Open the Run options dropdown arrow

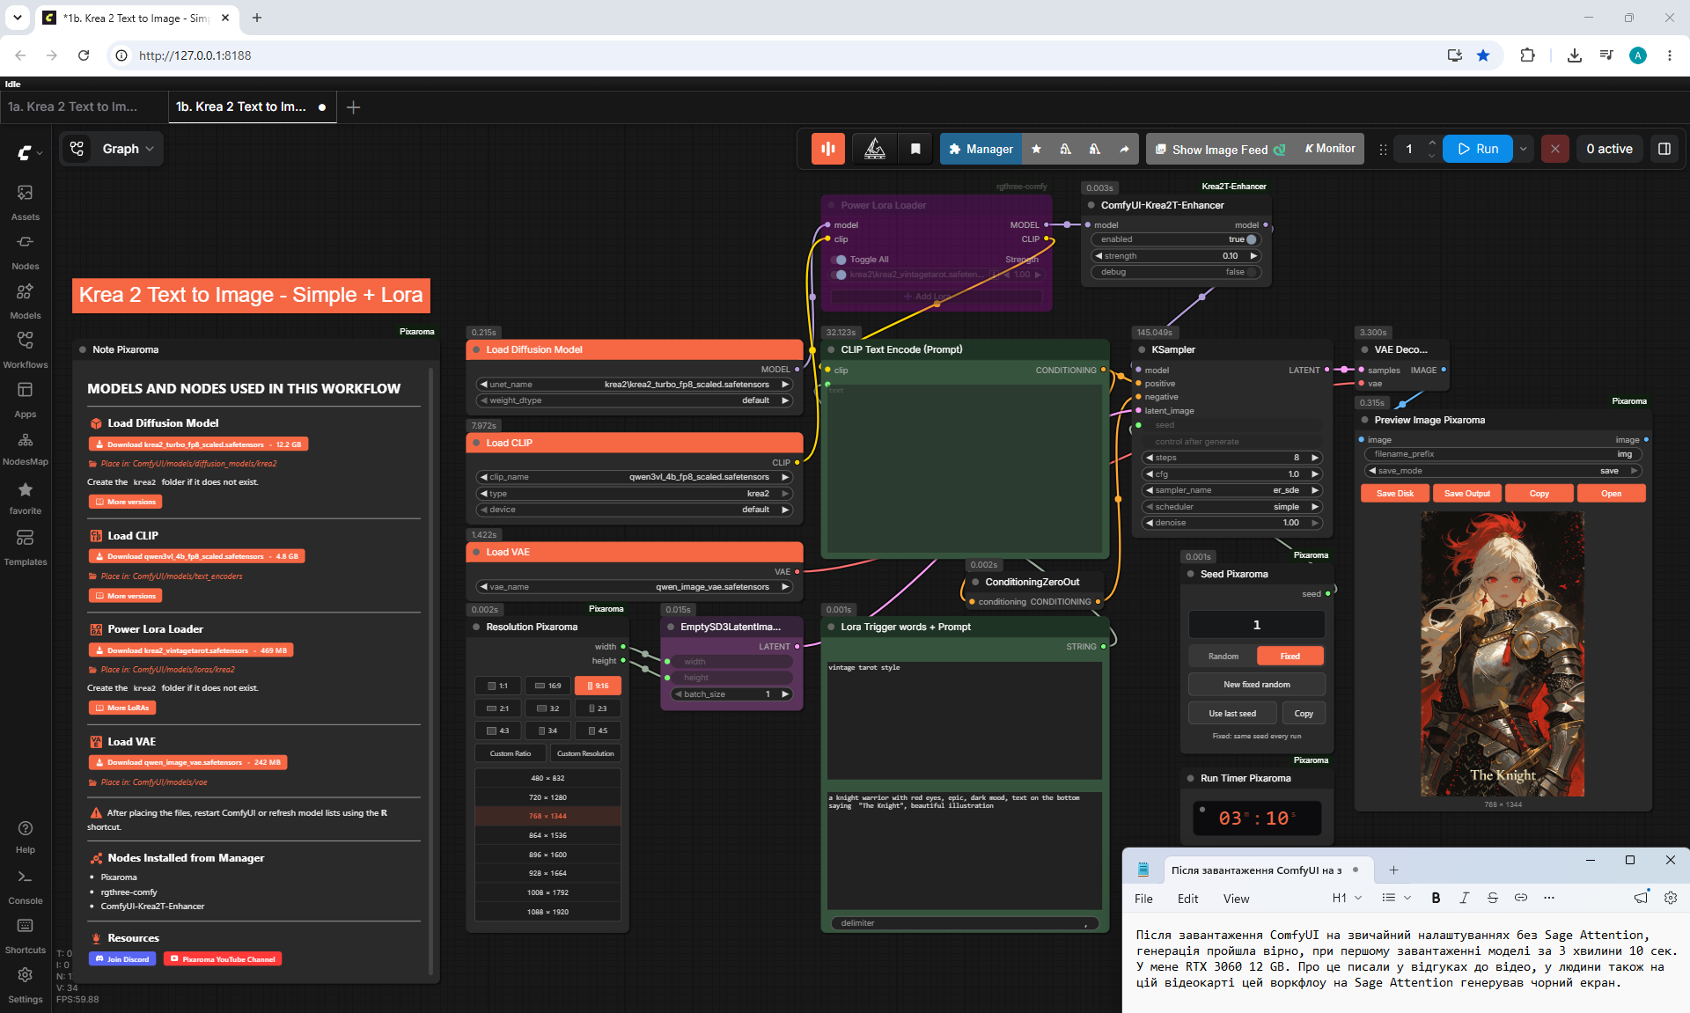tap(1523, 149)
